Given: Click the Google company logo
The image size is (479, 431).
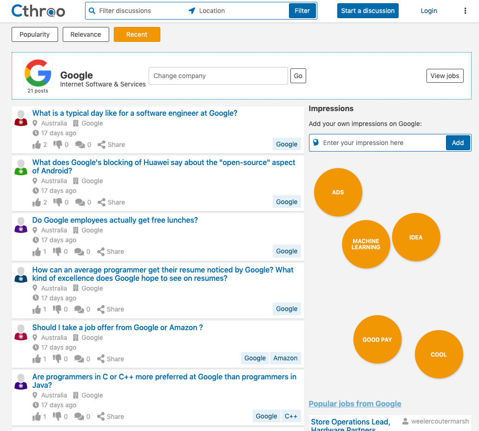Looking at the screenshot, I should click(38, 73).
